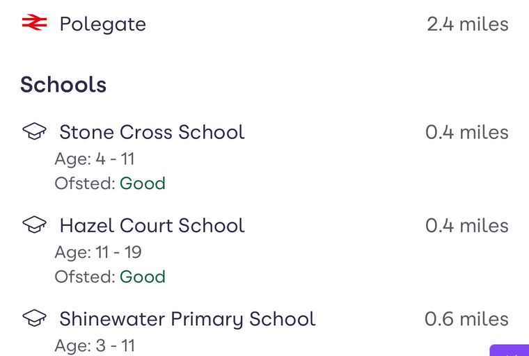Click the Schools section heading
The width and height of the screenshot is (529, 356).
tap(63, 84)
